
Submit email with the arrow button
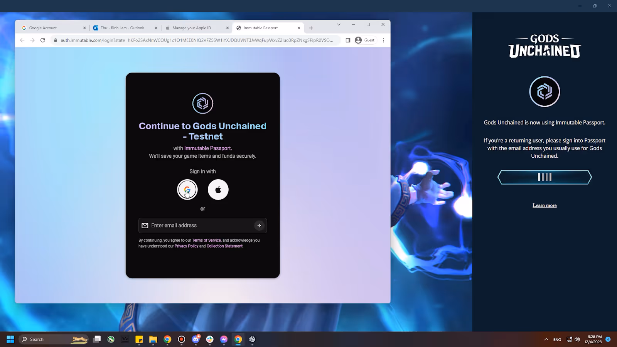point(259,226)
